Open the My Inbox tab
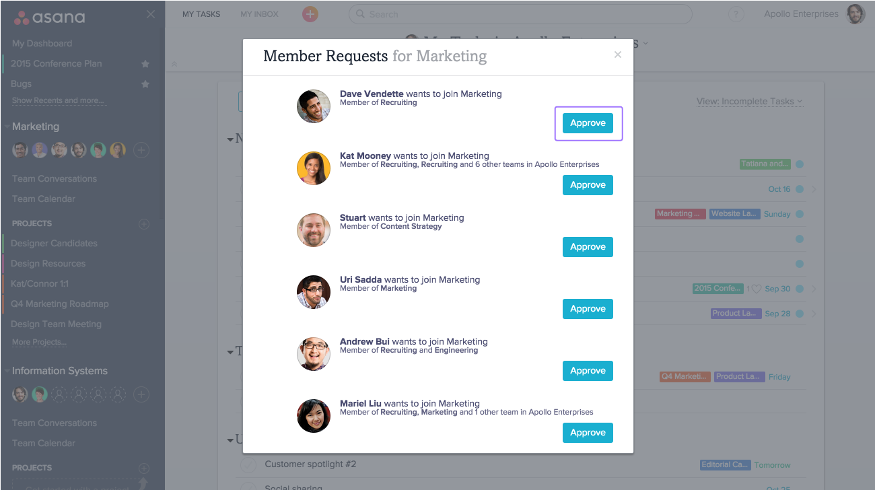The width and height of the screenshot is (875, 490). (x=259, y=14)
